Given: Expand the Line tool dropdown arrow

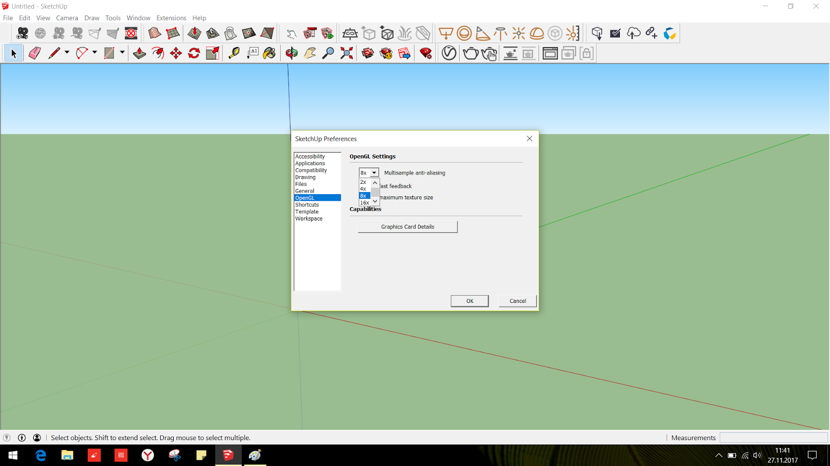Looking at the screenshot, I should tap(66, 52).
